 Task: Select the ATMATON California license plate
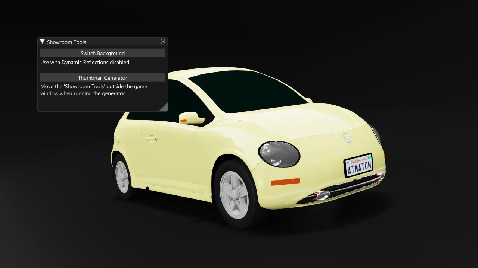359,165
